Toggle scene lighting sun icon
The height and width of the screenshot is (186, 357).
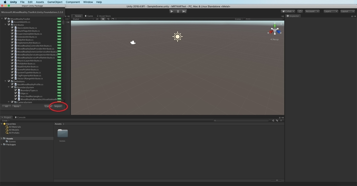103,19
